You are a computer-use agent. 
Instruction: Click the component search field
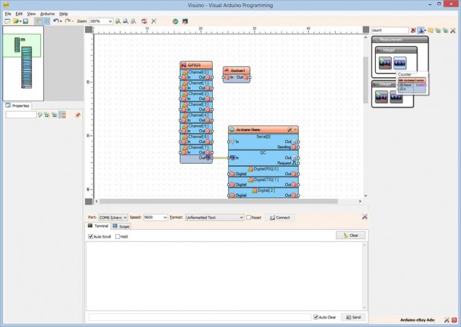click(x=390, y=30)
